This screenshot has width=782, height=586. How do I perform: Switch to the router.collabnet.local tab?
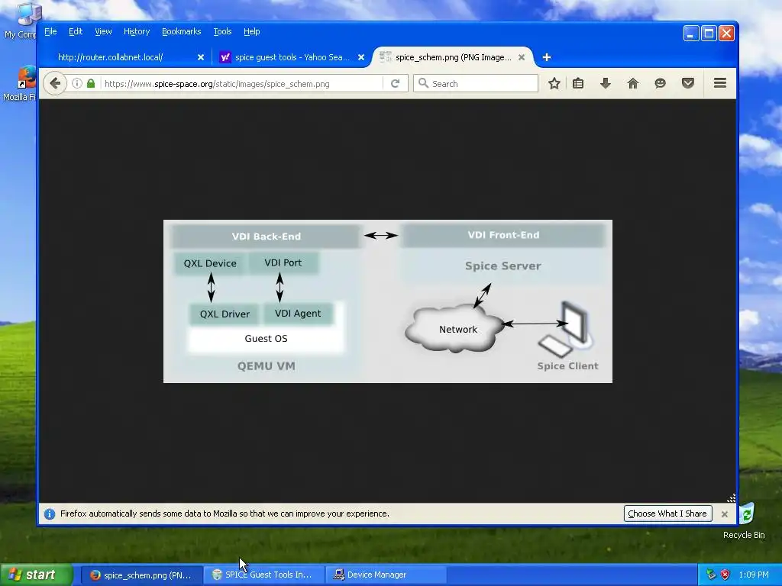tap(124, 57)
